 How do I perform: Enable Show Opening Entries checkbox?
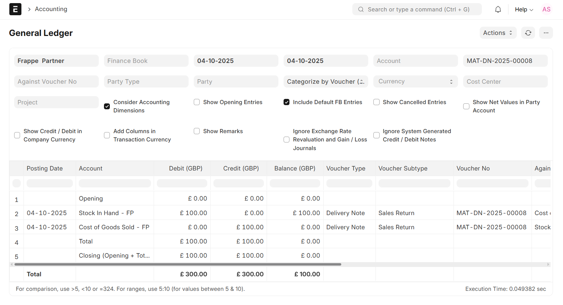(197, 102)
